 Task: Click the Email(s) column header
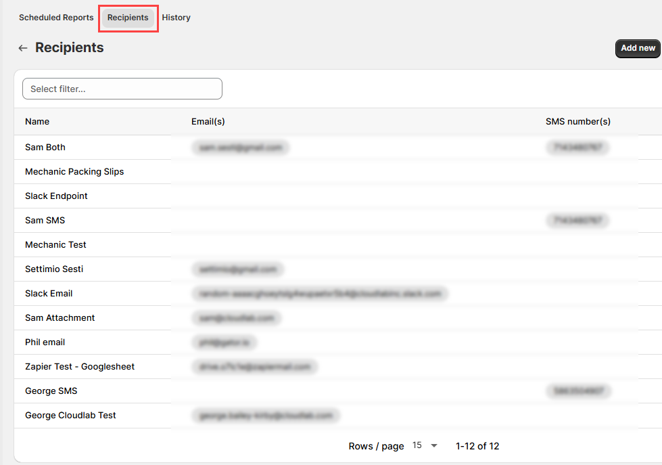point(208,122)
